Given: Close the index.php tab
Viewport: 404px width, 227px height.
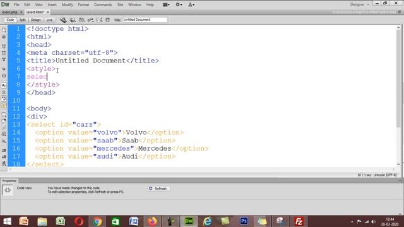Looking at the screenshot, I should pos(21,12).
